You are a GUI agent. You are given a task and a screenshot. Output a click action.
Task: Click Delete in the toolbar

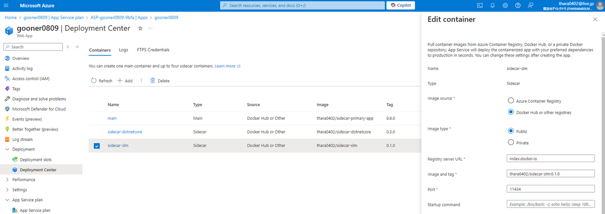click(x=159, y=81)
